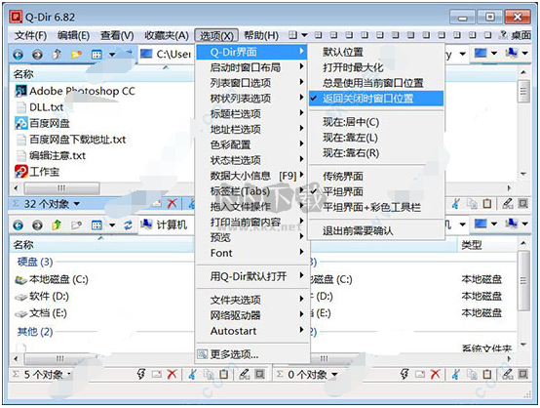Click Back arrow in bottom-left pane
Image resolution: width=540 pixels, height=408 pixels.
point(18,225)
